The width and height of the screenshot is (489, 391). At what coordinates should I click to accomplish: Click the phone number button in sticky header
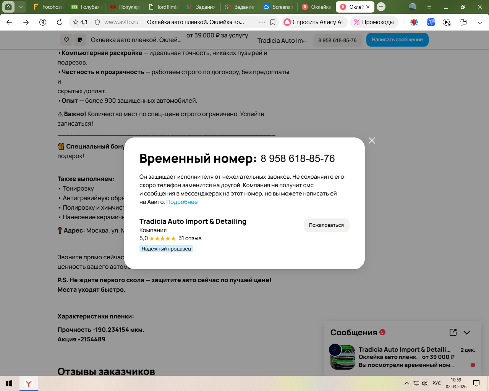[x=337, y=40]
